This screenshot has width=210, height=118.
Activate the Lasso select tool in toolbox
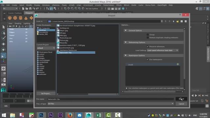(4, 33)
